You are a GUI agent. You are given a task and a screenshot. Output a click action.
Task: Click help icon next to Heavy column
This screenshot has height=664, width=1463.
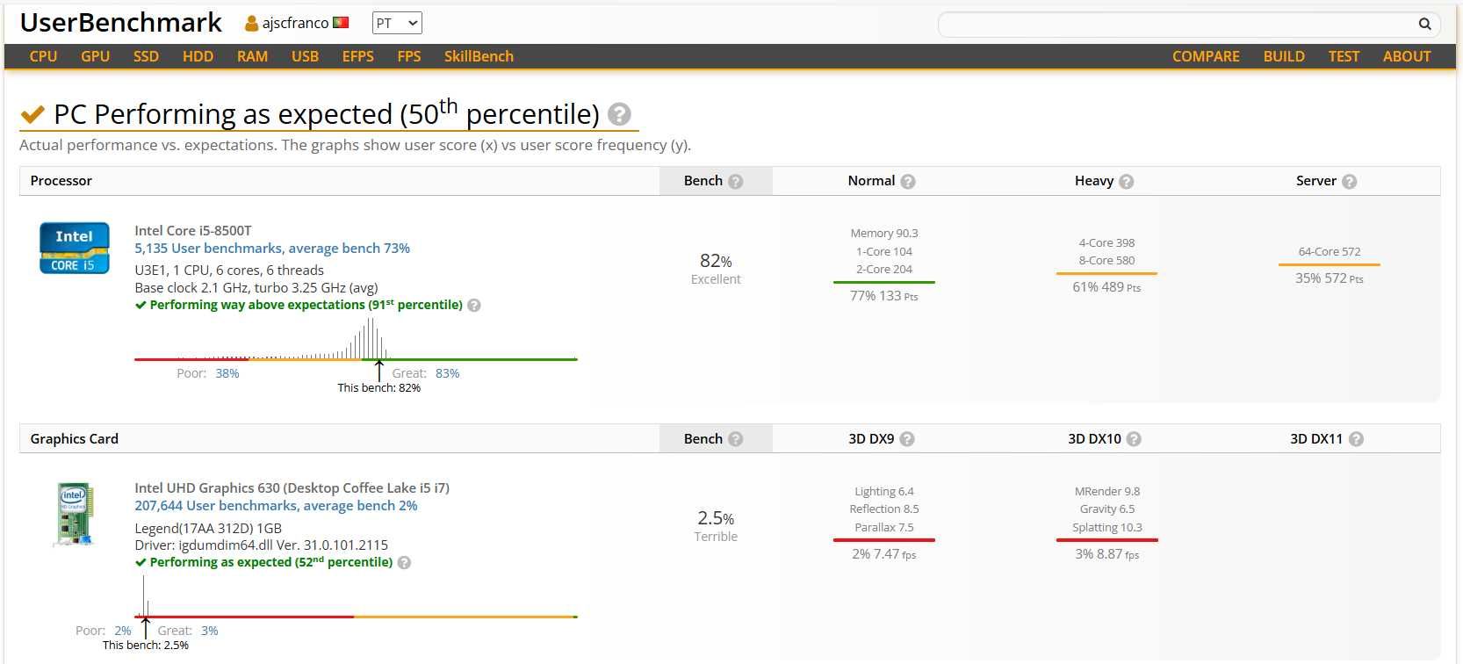pyautogui.click(x=1127, y=181)
